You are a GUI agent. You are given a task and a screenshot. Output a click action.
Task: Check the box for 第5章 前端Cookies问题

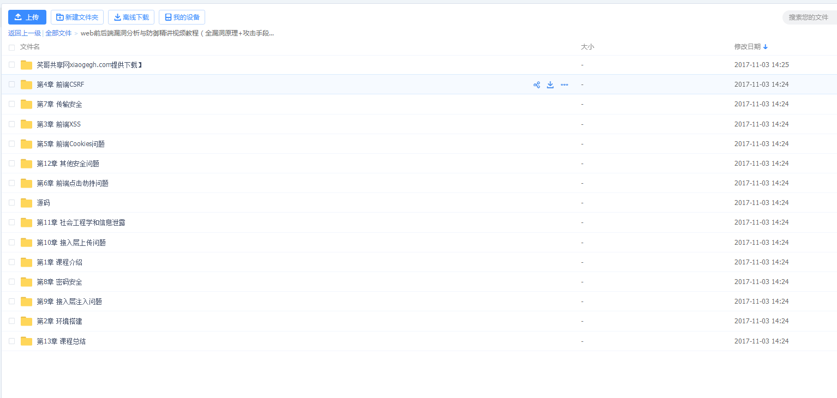11,144
